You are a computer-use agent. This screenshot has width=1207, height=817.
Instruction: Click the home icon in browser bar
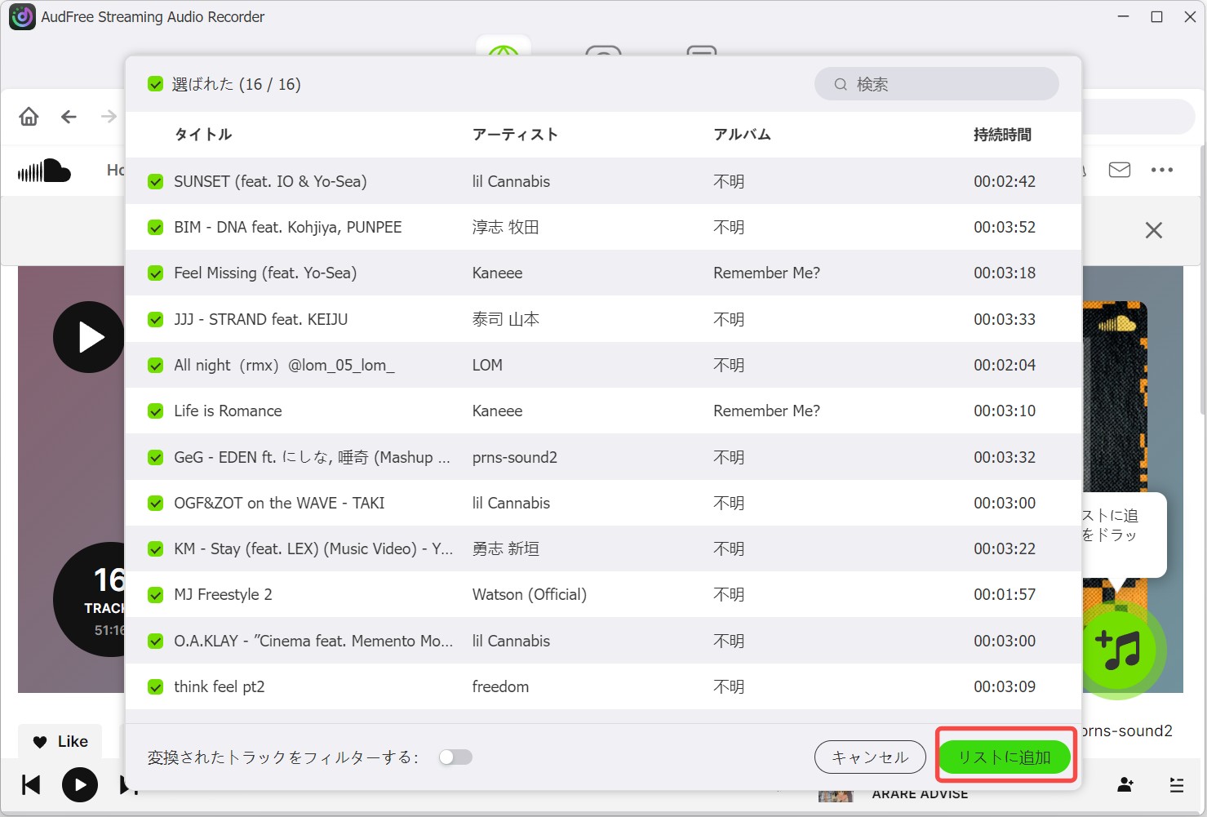click(29, 117)
